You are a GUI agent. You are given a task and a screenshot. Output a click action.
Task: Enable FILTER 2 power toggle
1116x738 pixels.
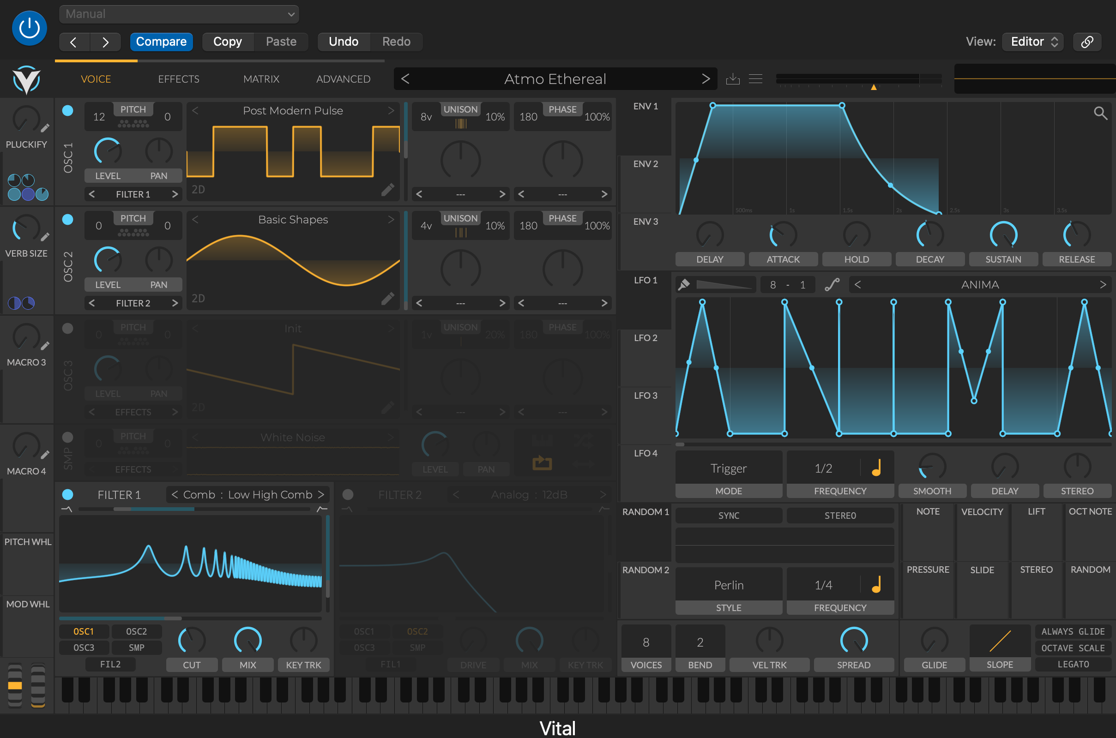point(348,494)
